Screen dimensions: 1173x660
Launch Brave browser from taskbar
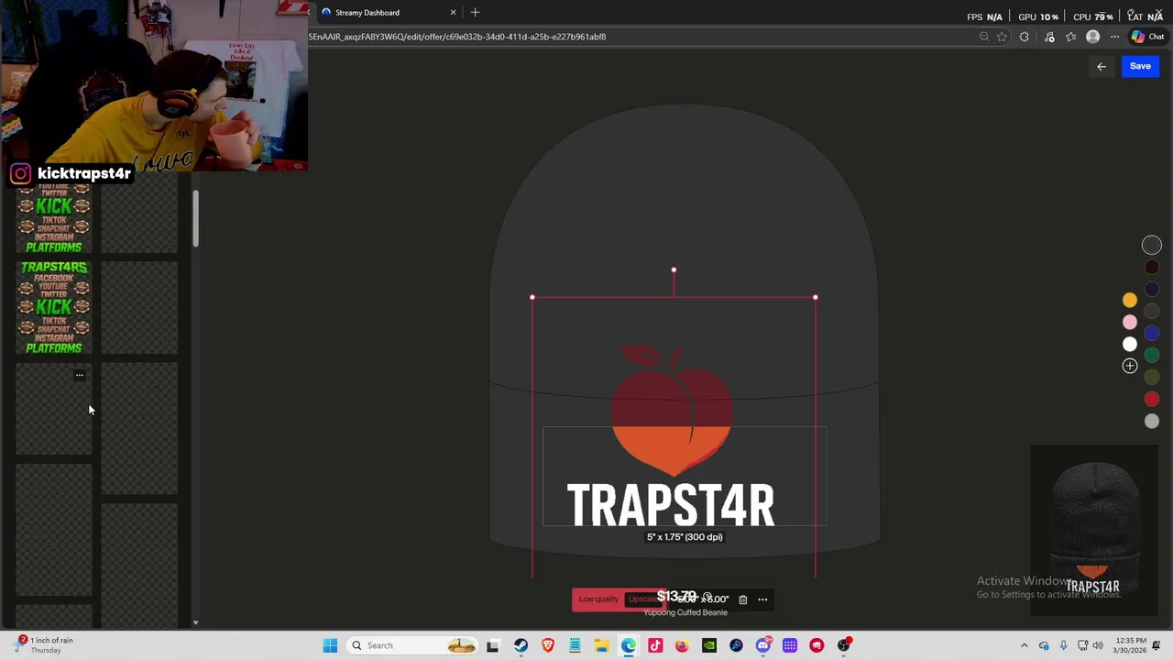pos(548,645)
